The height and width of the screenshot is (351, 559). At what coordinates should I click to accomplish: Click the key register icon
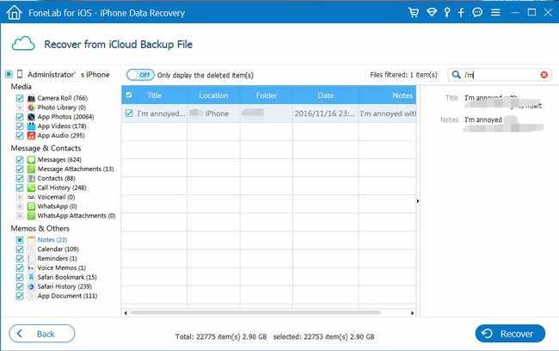[x=446, y=13]
